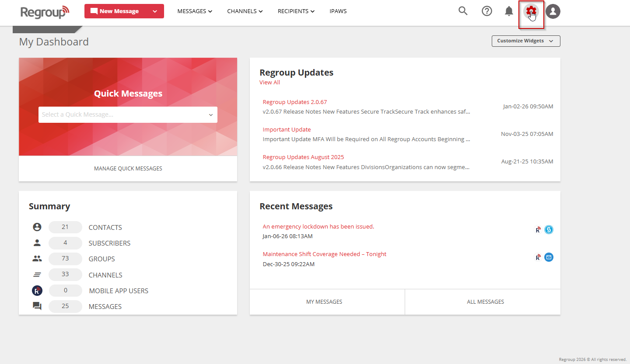Viewport: 630px width, 364px height.
Task: Open the settings gear icon
Action: (x=531, y=11)
